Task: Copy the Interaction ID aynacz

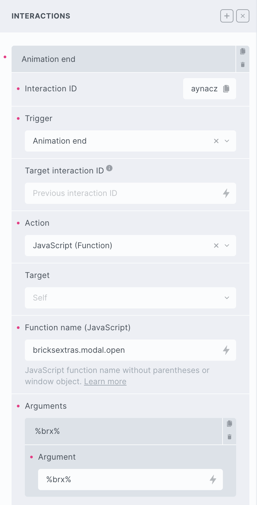Action: click(x=226, y=89)
